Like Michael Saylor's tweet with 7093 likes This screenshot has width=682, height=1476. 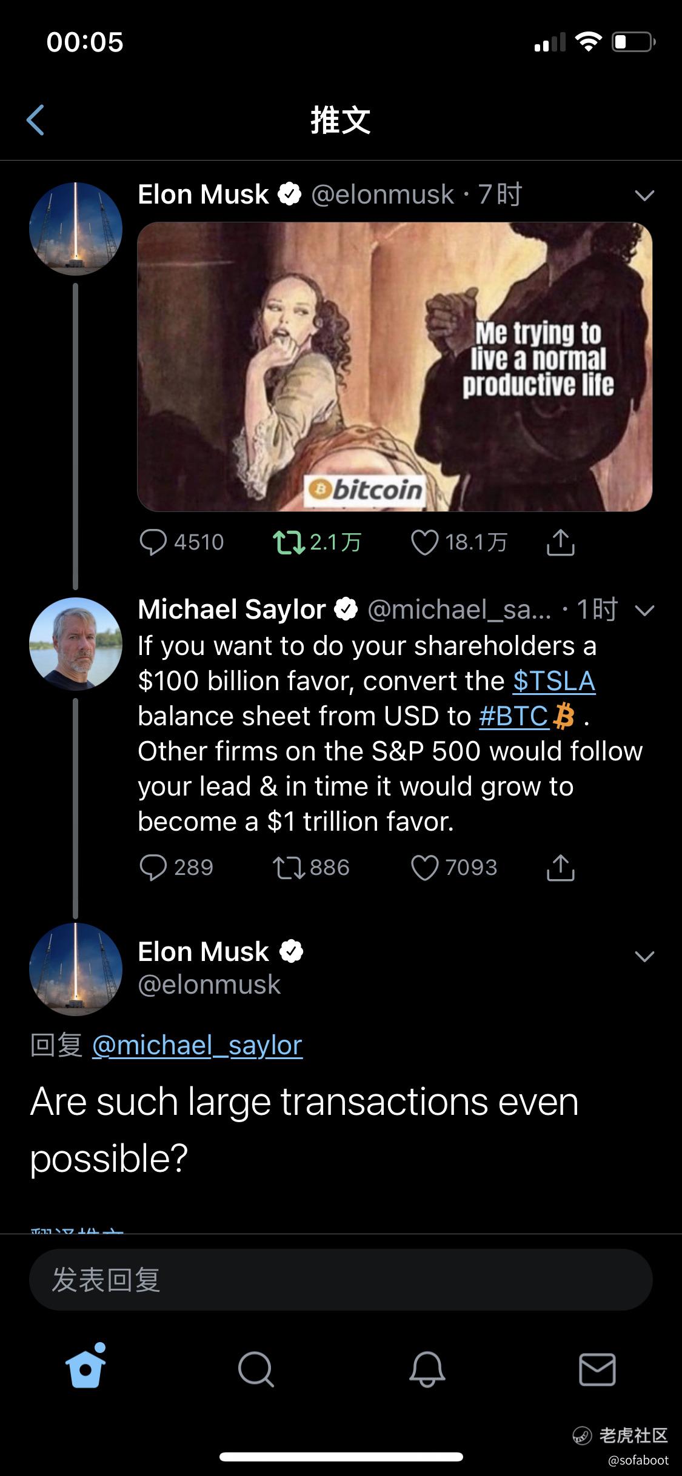click(x=424, y=868)
